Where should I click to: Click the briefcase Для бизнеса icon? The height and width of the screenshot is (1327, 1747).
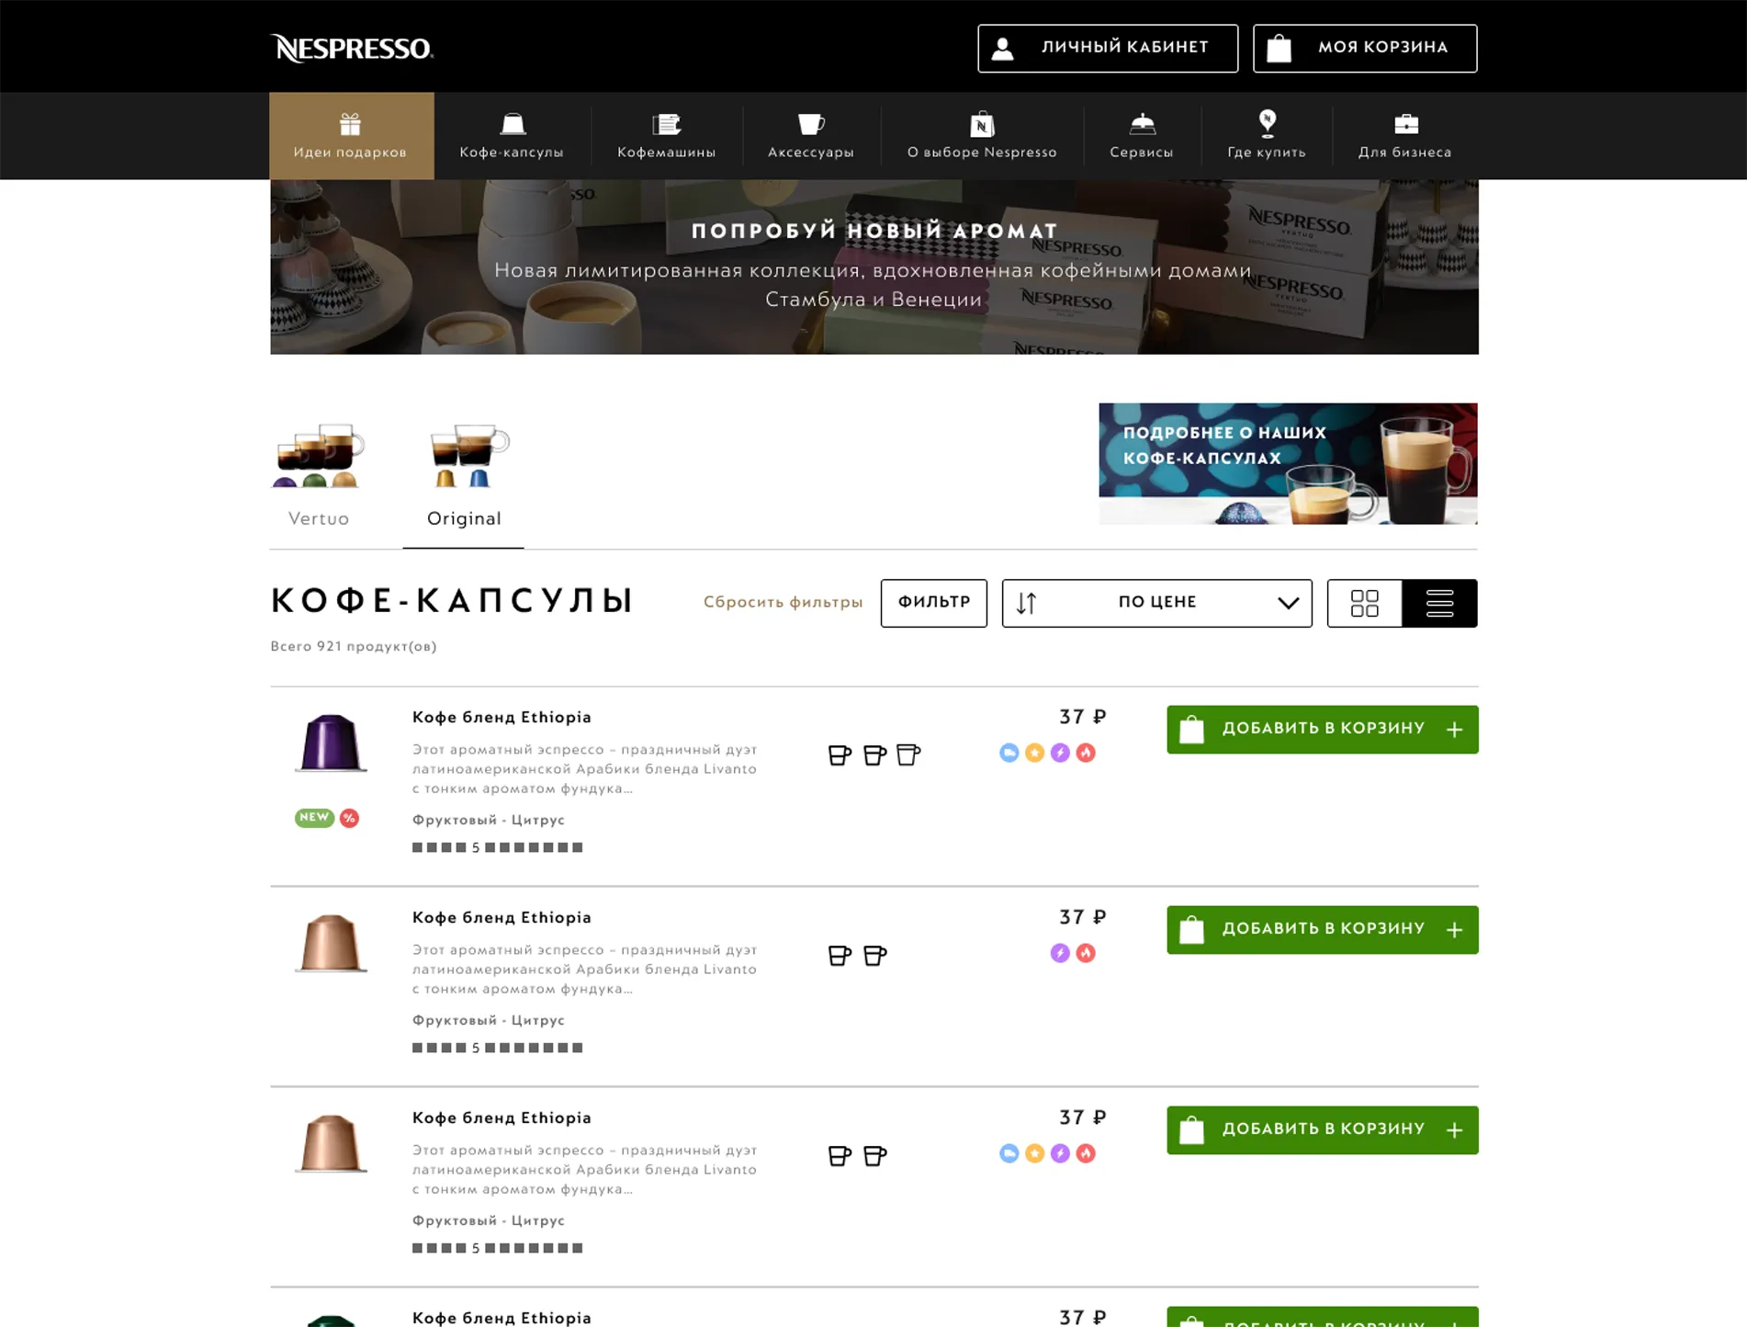click(x=1405, y=123)
